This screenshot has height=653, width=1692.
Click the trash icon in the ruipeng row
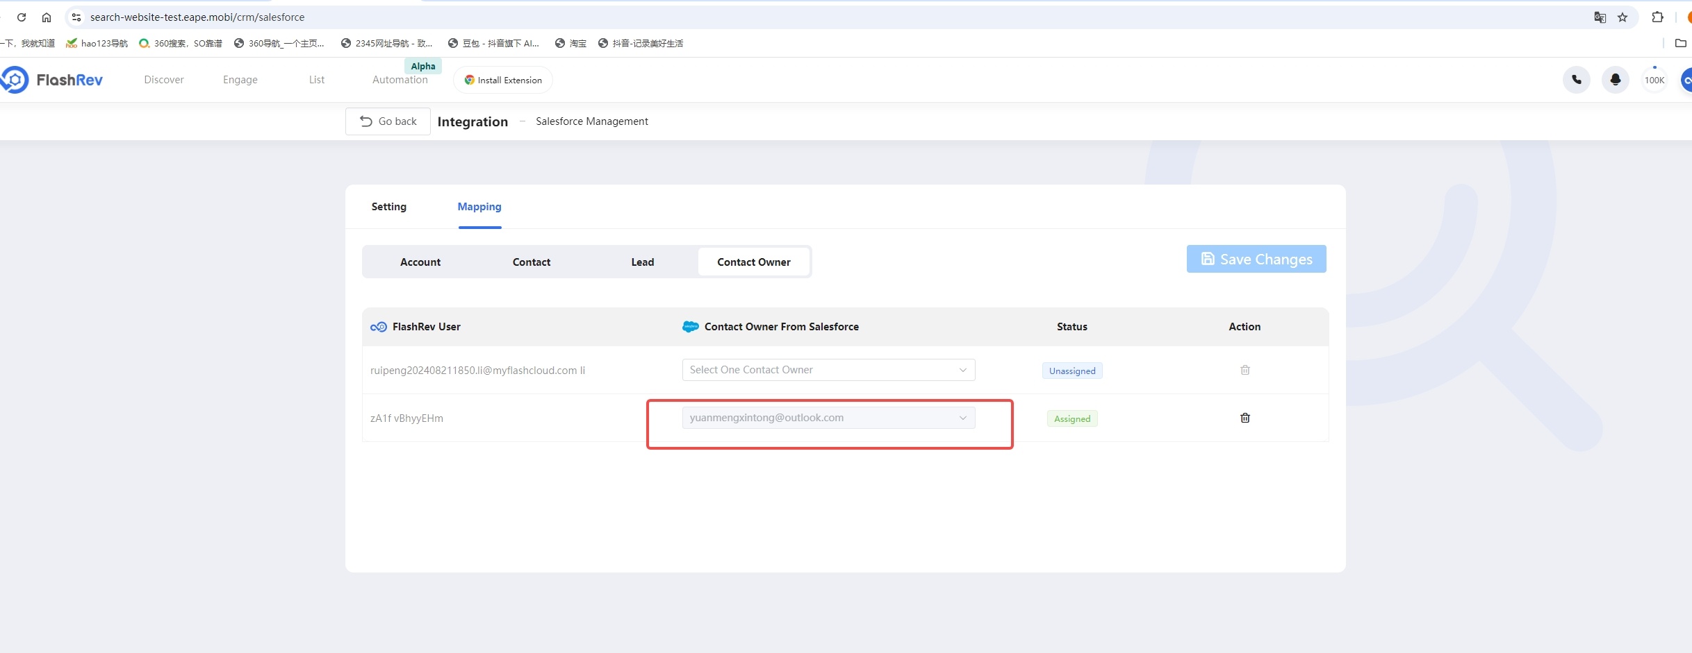pos(1245,370)
